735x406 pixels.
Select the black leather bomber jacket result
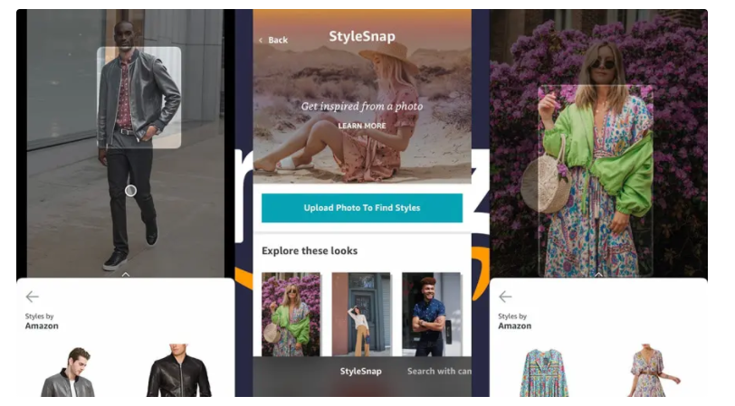click(178, 371)
